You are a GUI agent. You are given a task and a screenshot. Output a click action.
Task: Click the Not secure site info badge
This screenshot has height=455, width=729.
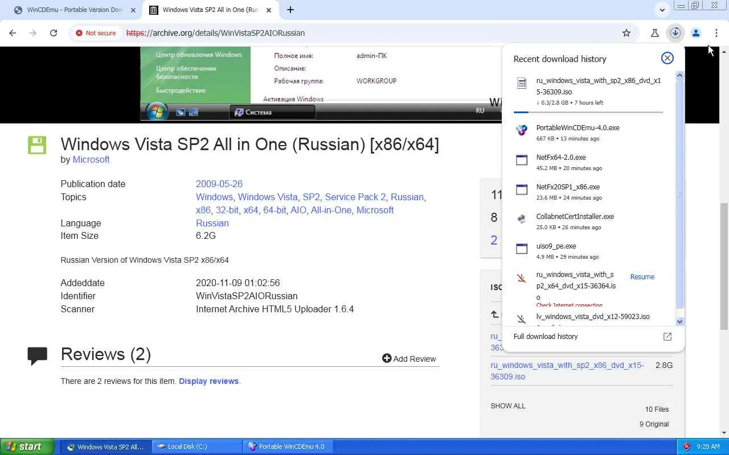96,33
